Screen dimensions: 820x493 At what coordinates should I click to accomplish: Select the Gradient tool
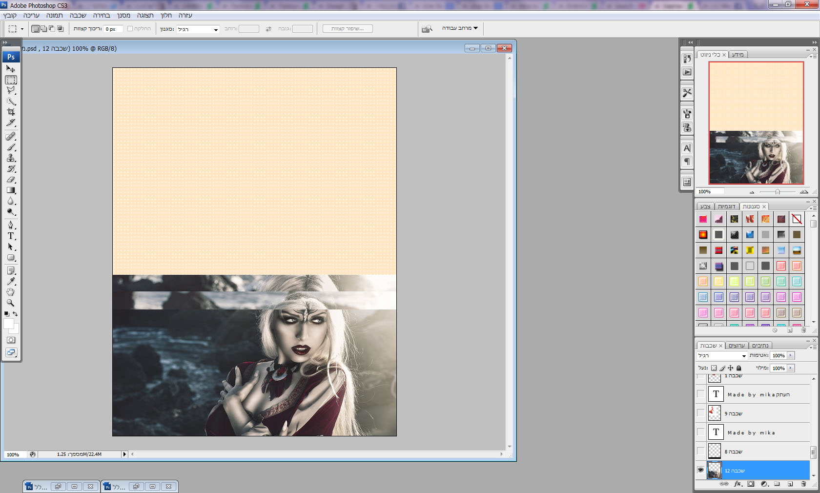point(11,190)
